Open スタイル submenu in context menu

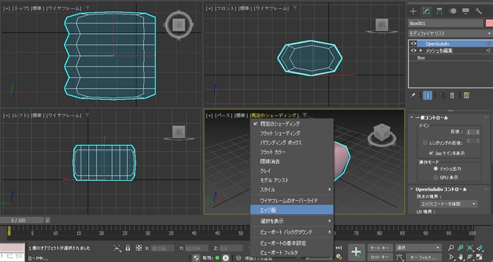click(x=291, y=190)
